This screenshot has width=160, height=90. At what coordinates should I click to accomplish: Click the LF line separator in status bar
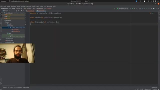pos(138,89)
